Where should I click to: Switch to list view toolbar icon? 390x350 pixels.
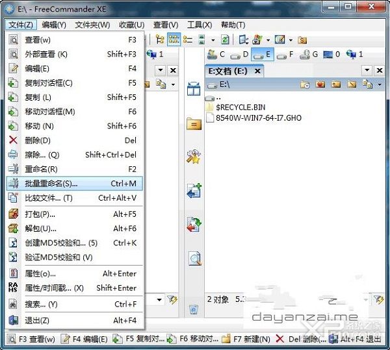click(x=188, y=40)
